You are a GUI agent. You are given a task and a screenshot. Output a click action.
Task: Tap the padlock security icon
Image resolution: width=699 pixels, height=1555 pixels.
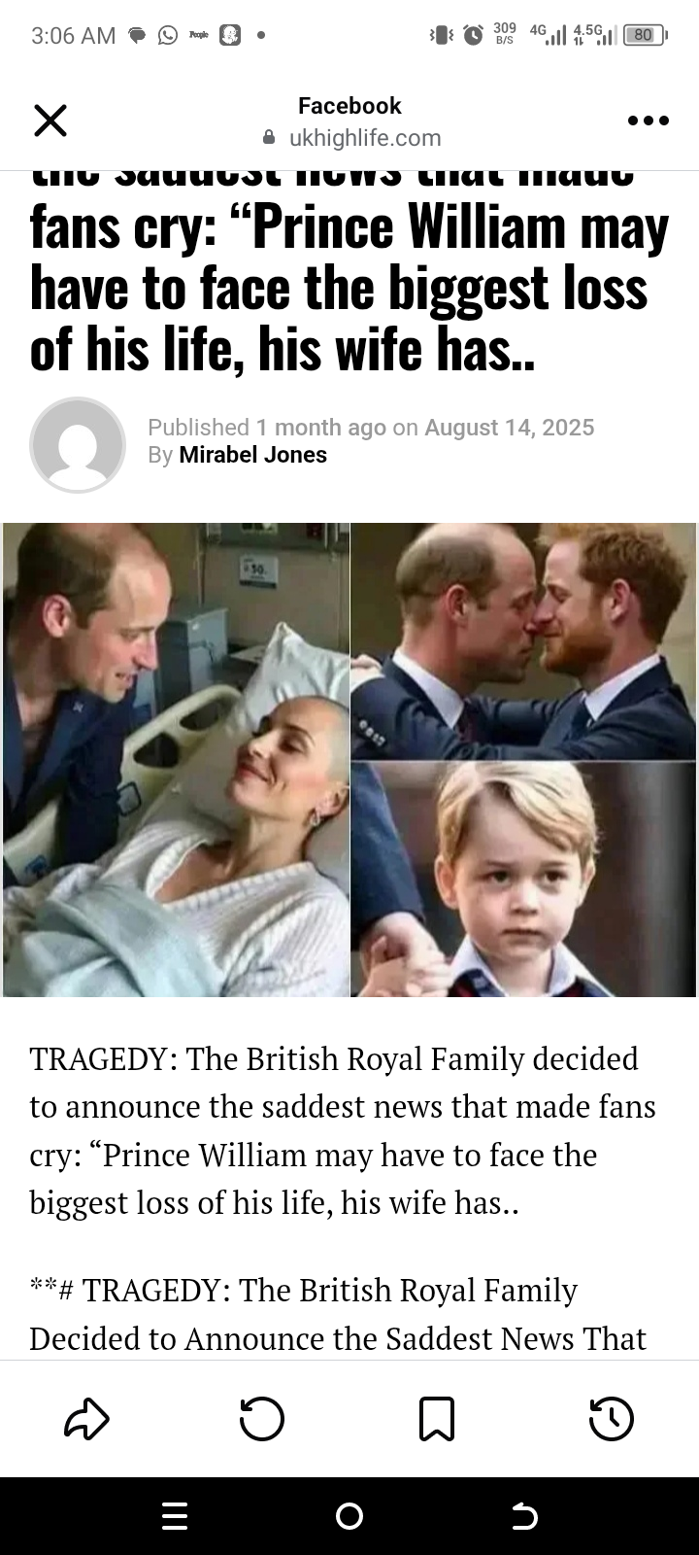(x=270, y=138)
